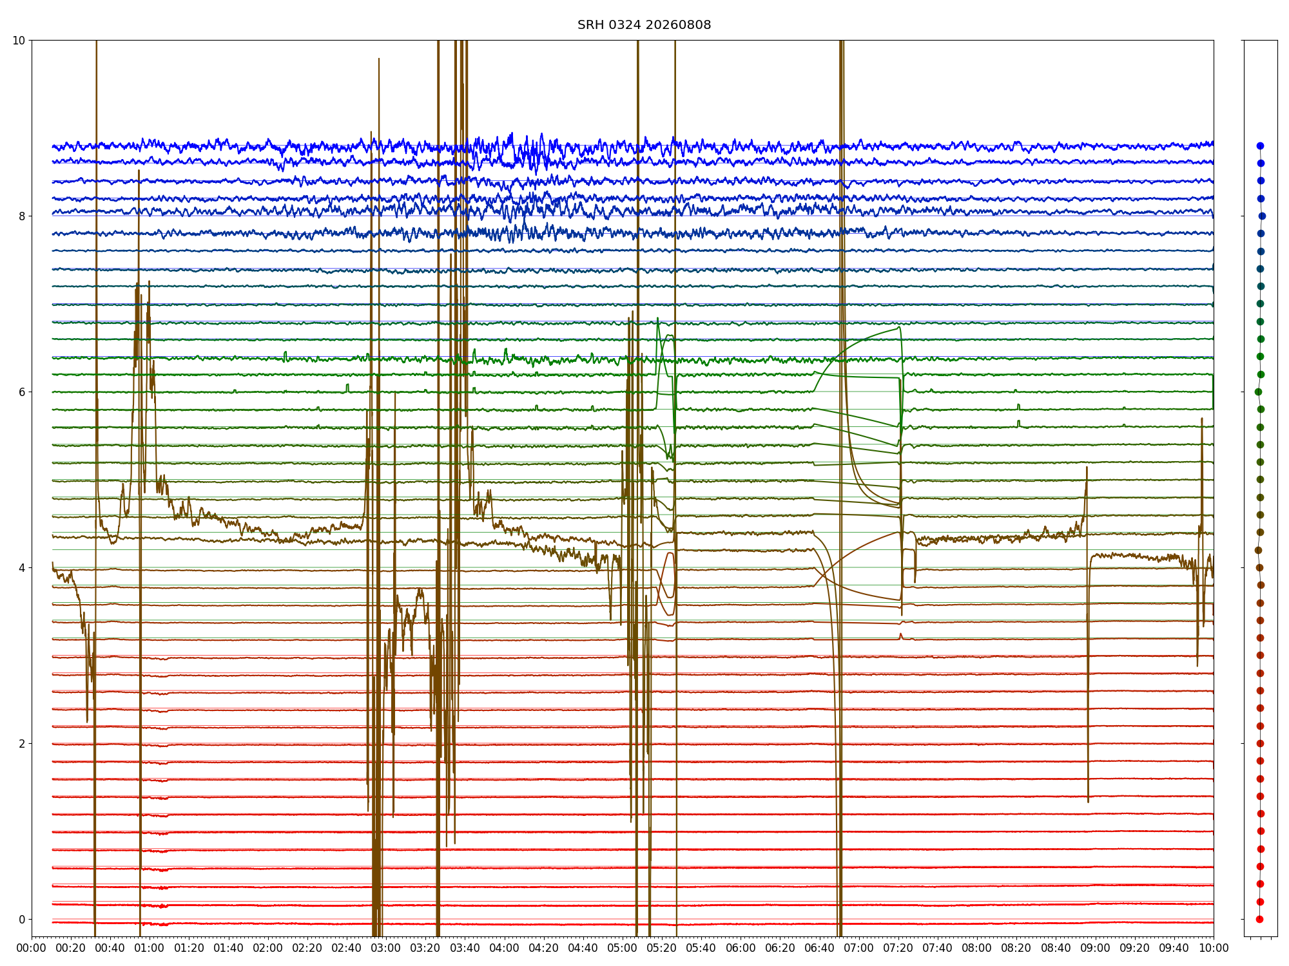
Task: Select the time axis label "07:20"
Action: pos(898,949)
